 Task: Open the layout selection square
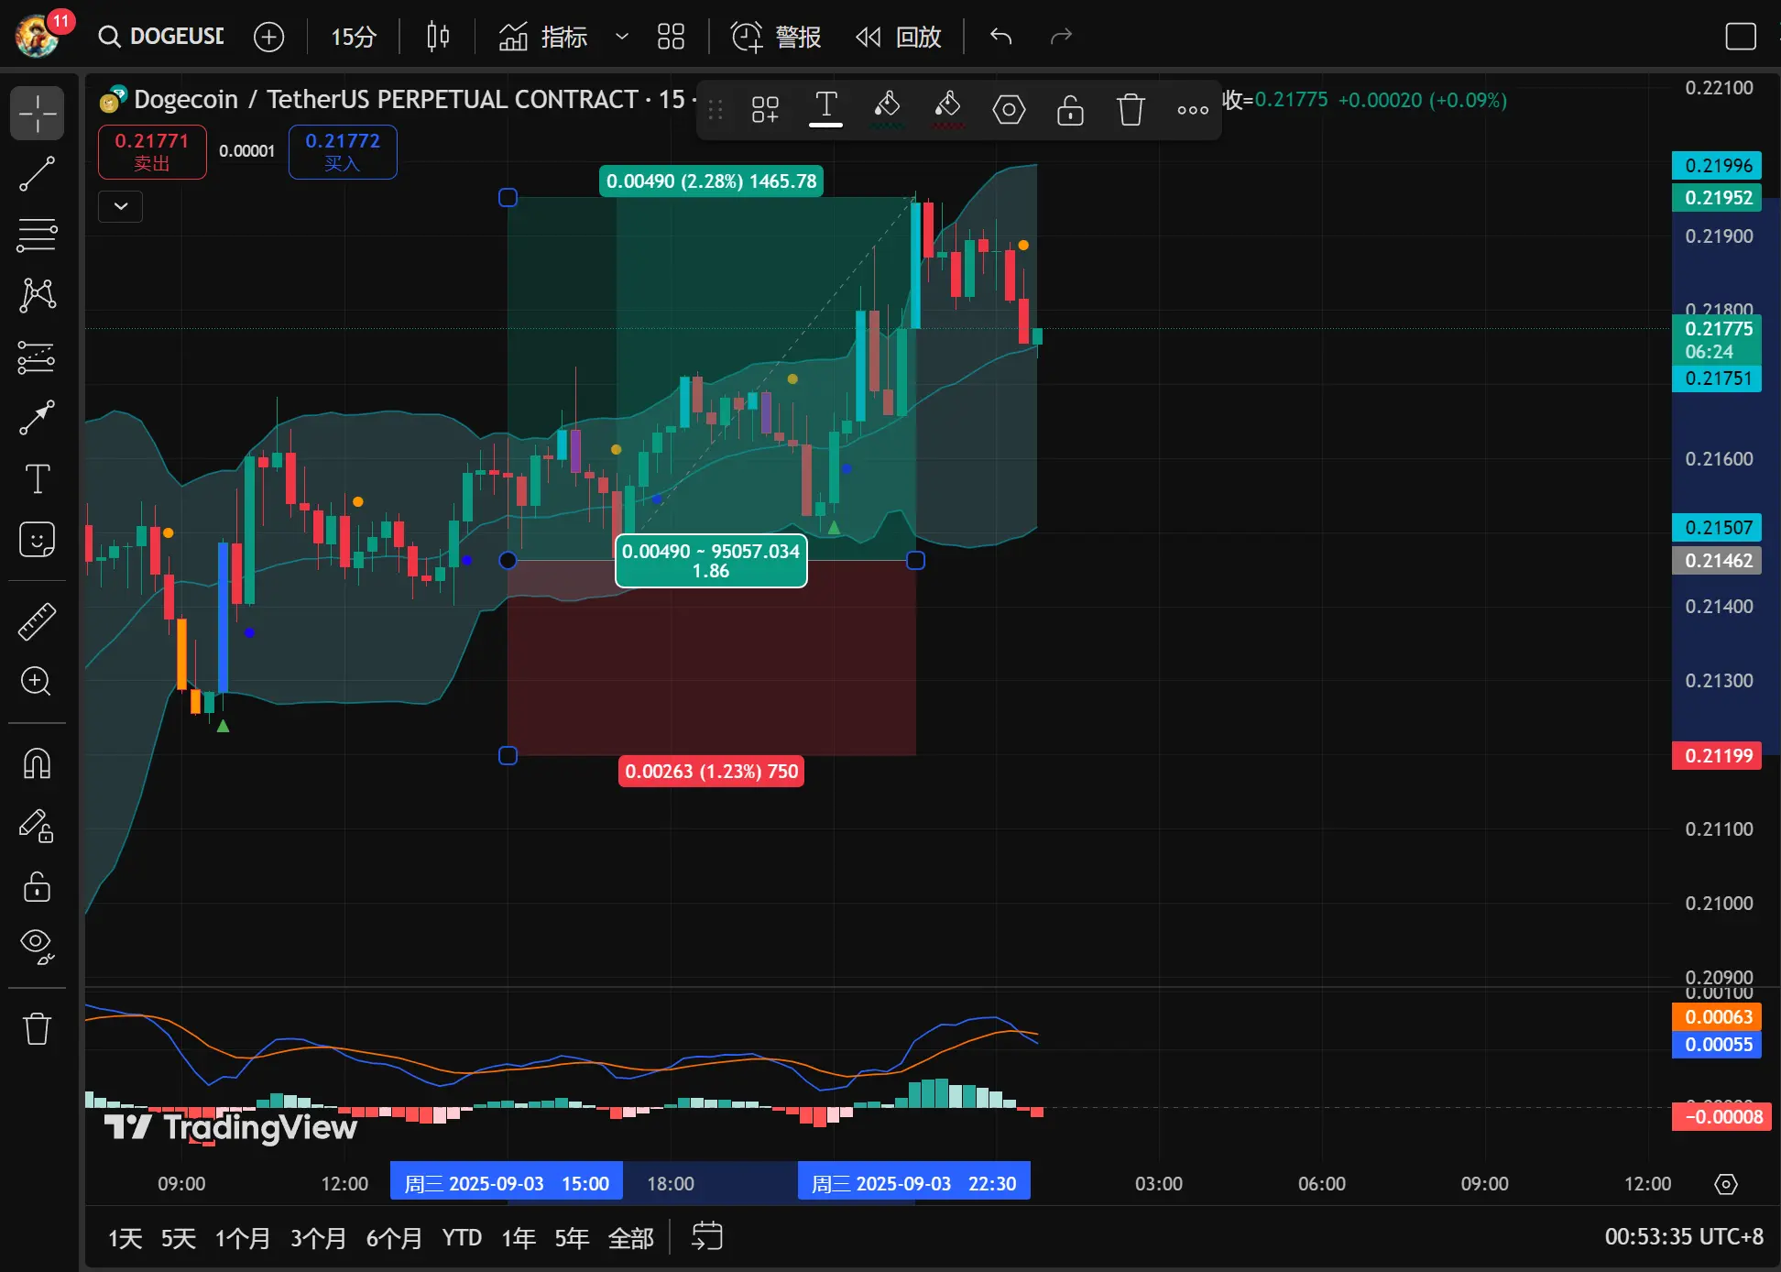(x=1740, y=37)
